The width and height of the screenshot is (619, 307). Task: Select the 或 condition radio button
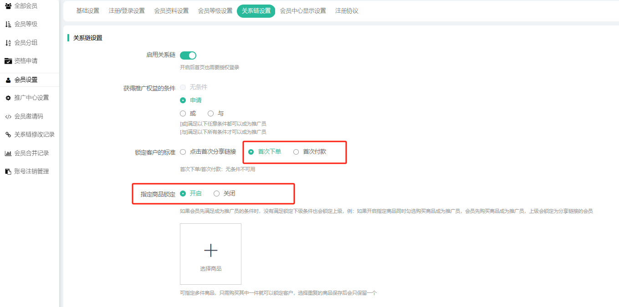pos(183,114)
